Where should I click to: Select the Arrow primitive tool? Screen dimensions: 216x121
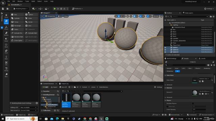point(31,22)
